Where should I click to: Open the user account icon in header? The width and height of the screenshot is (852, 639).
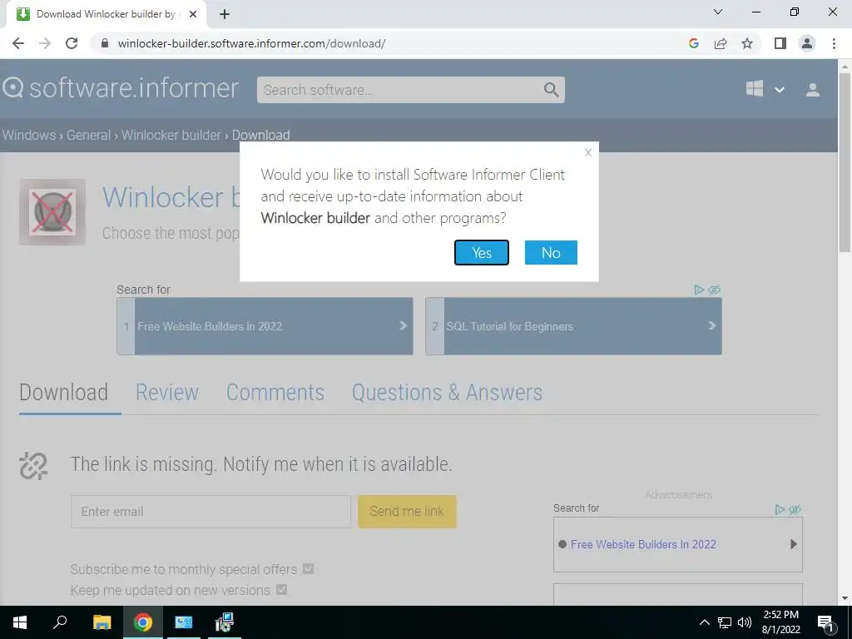coord(812,90)
